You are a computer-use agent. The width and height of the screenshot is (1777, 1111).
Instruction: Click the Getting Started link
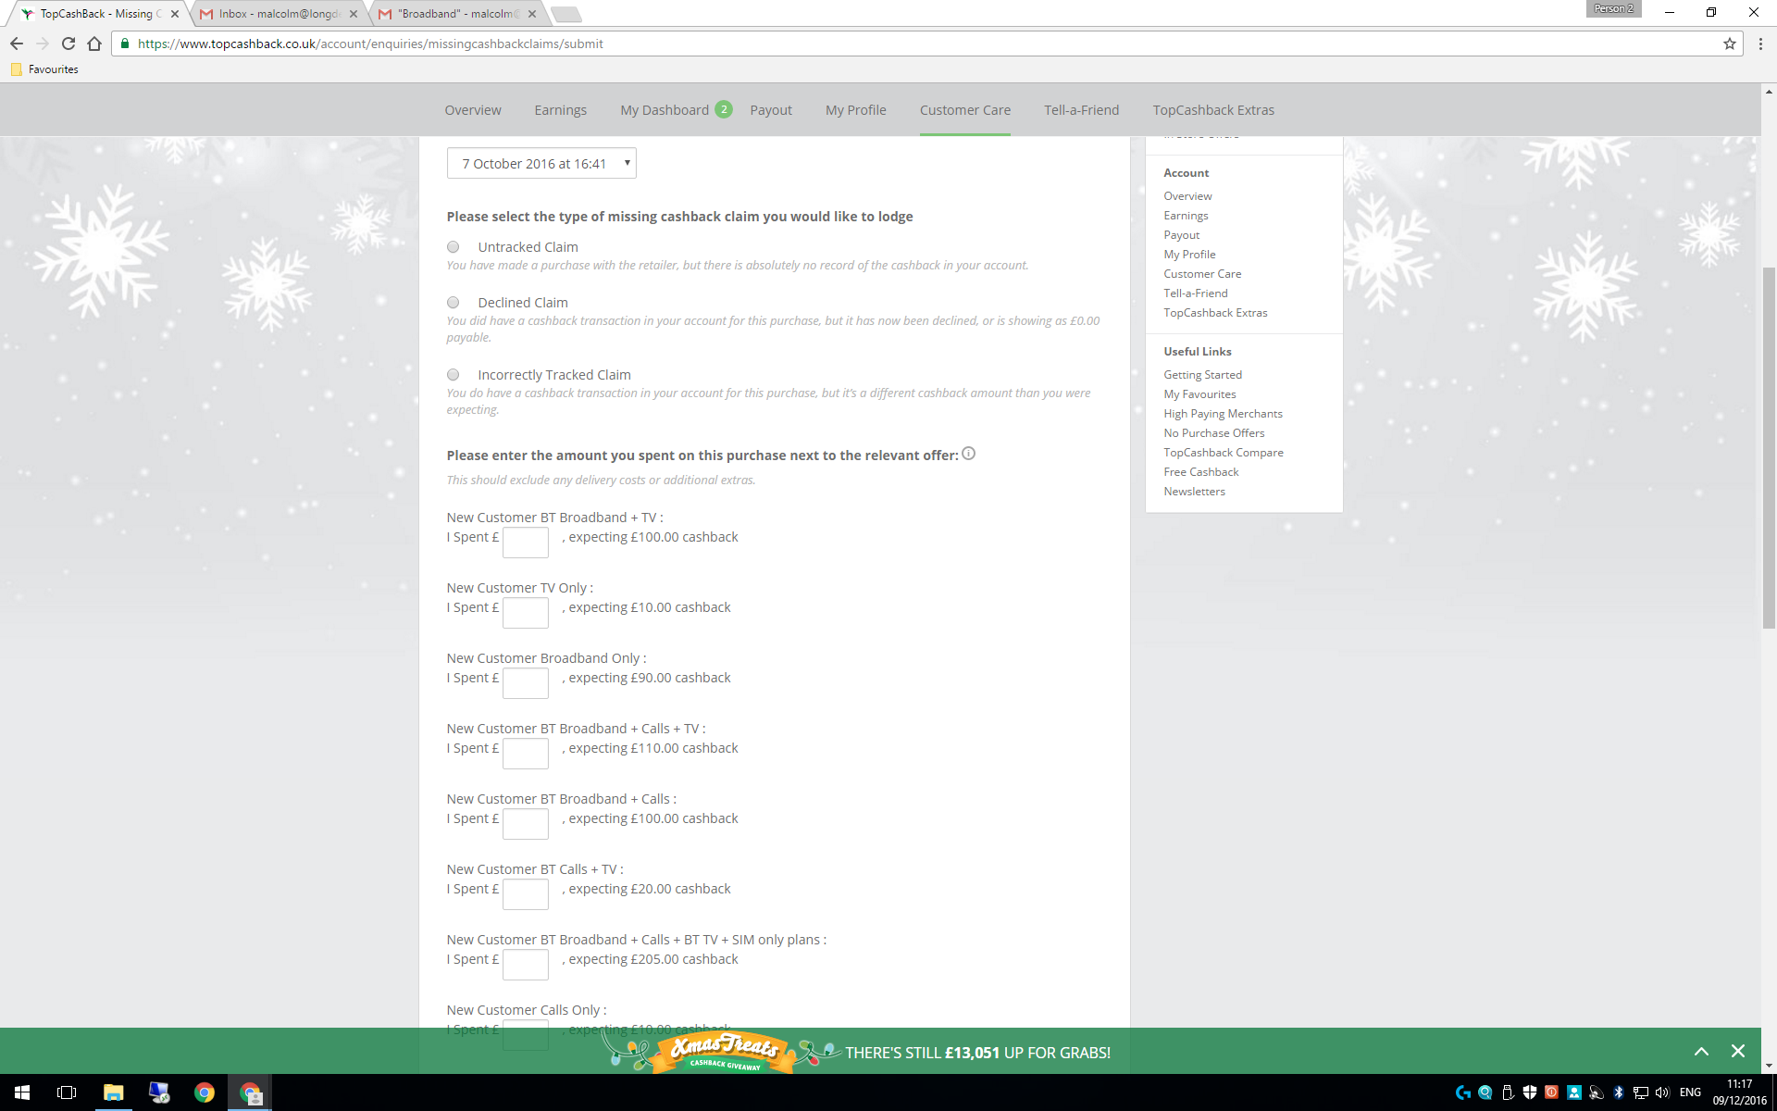click(1202, 374)
